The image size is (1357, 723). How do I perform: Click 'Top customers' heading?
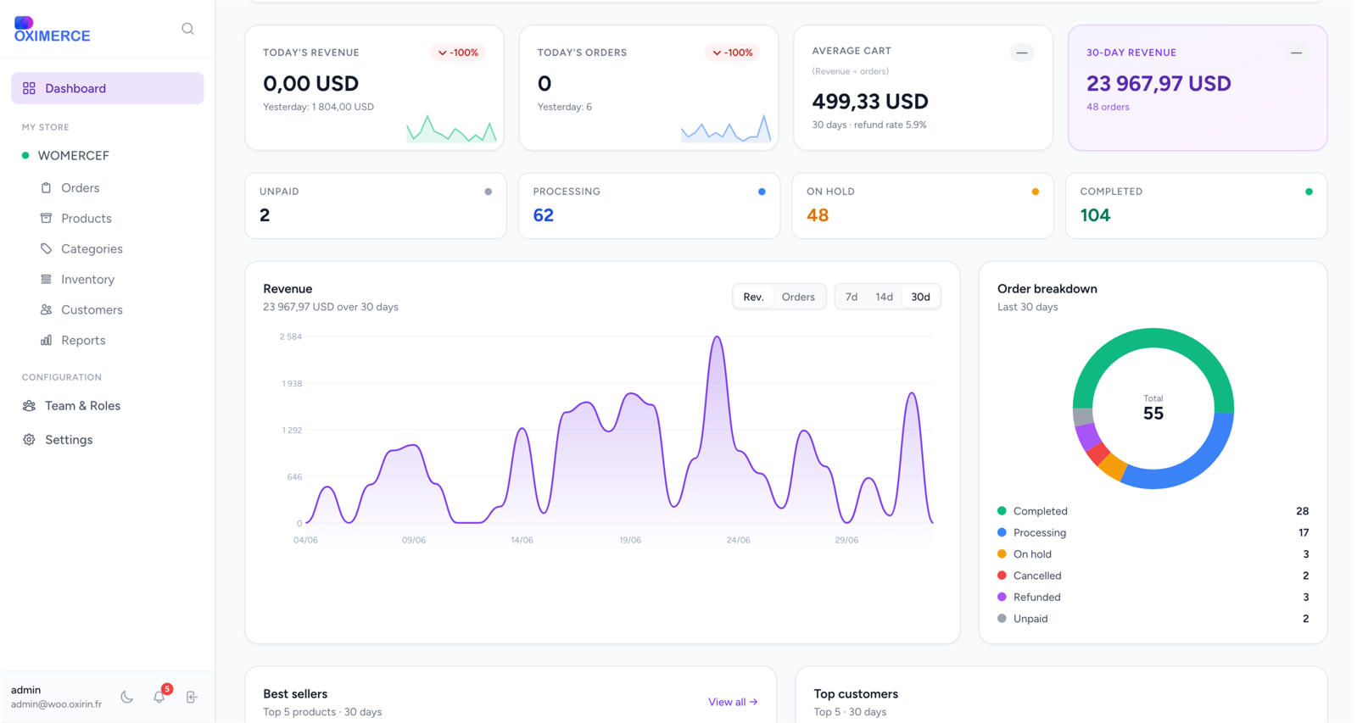(x=856, y=693)
